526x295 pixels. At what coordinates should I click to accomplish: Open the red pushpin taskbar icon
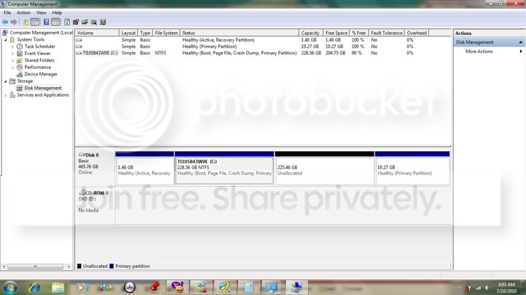(154, 287)
